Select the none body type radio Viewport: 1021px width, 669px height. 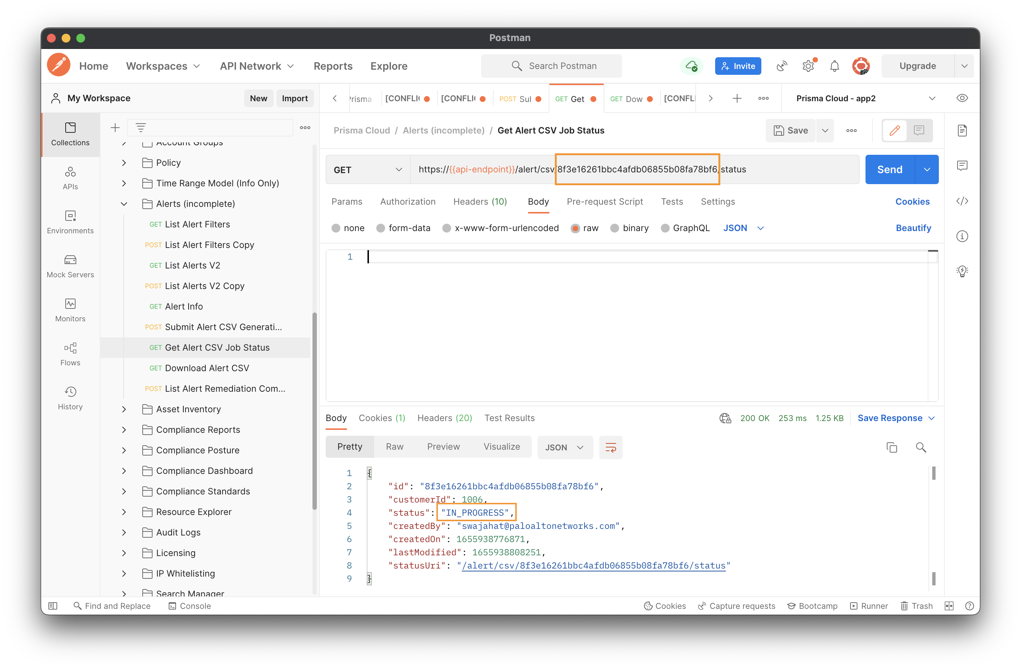point(336,228)
